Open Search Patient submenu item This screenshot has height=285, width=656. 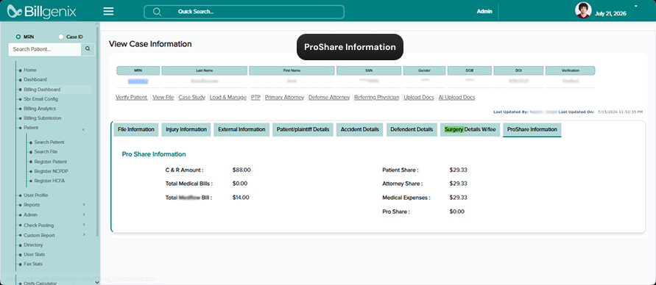49,142
